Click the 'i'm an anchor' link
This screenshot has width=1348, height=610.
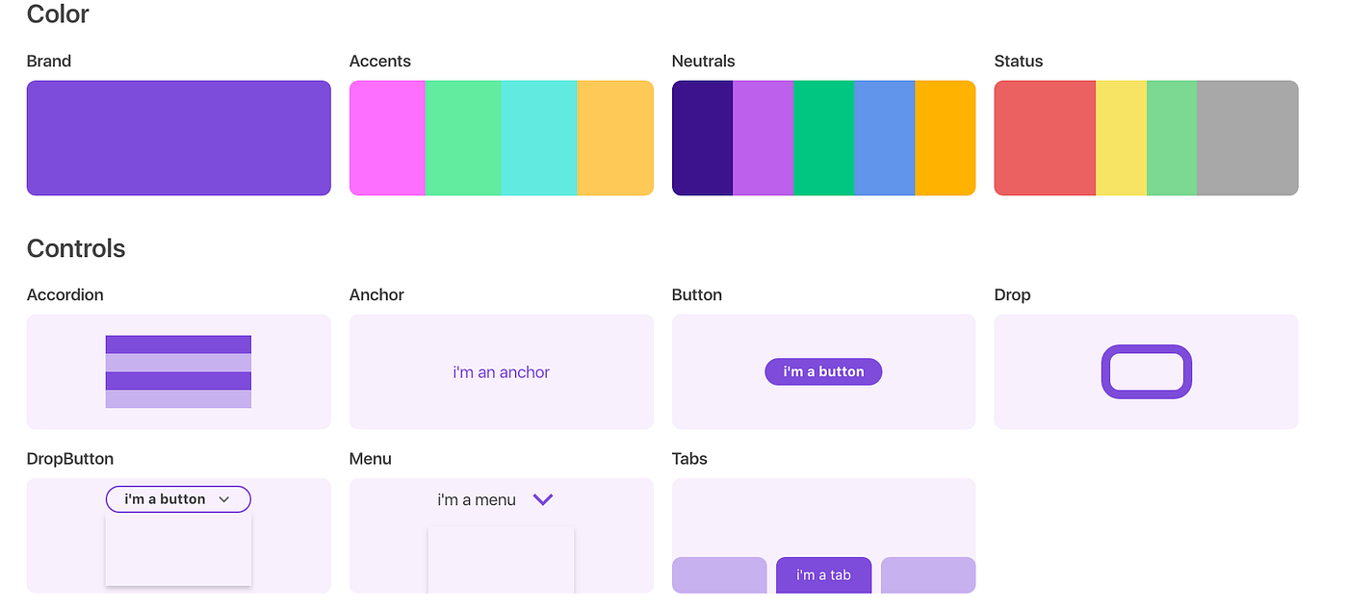pos(501,371)
